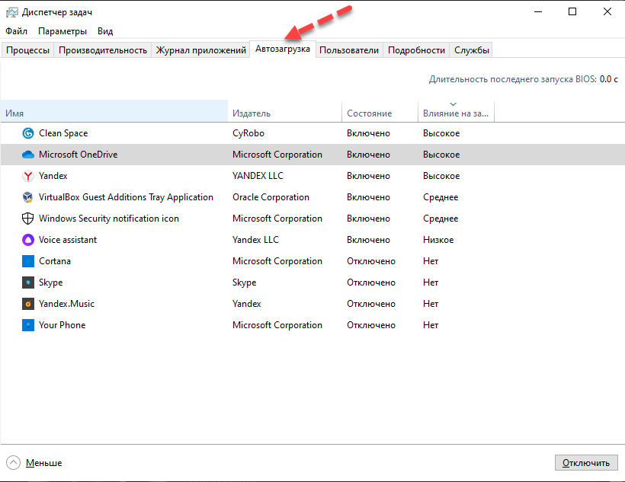The height and width of the screenshot is (482, 625).
Task: Click the Skype row icon
Action: (28, 282)
